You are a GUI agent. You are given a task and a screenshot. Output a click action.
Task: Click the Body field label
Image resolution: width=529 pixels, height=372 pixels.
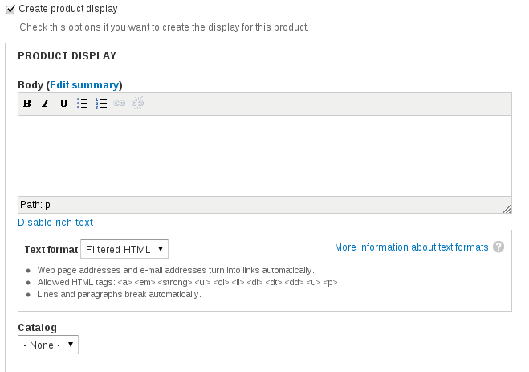pyautogui.click(x=31, y=84)
